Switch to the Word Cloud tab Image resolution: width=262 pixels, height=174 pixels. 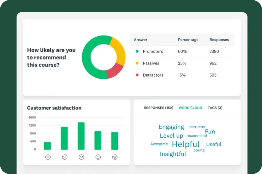(190, 108)
